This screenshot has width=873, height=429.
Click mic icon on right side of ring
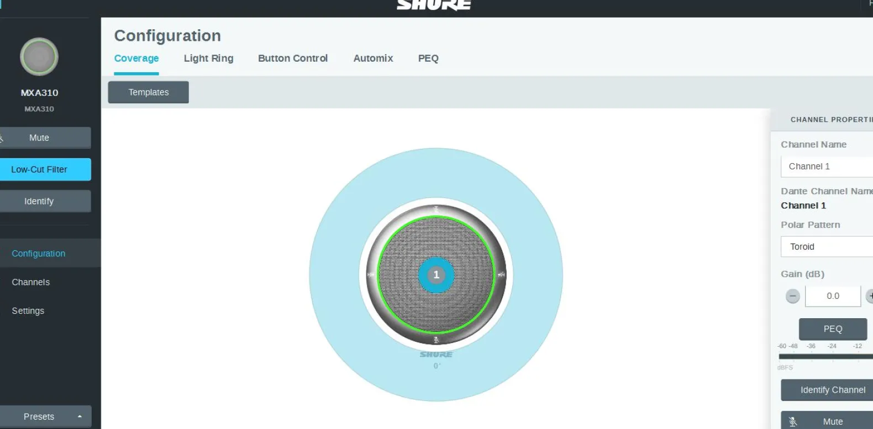tap(501, 275)
